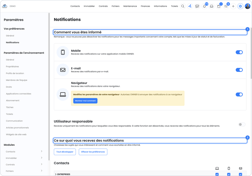Screen dimensions: 252x176
Task: Open the inbox tray icon
Action: pos(212,6)
